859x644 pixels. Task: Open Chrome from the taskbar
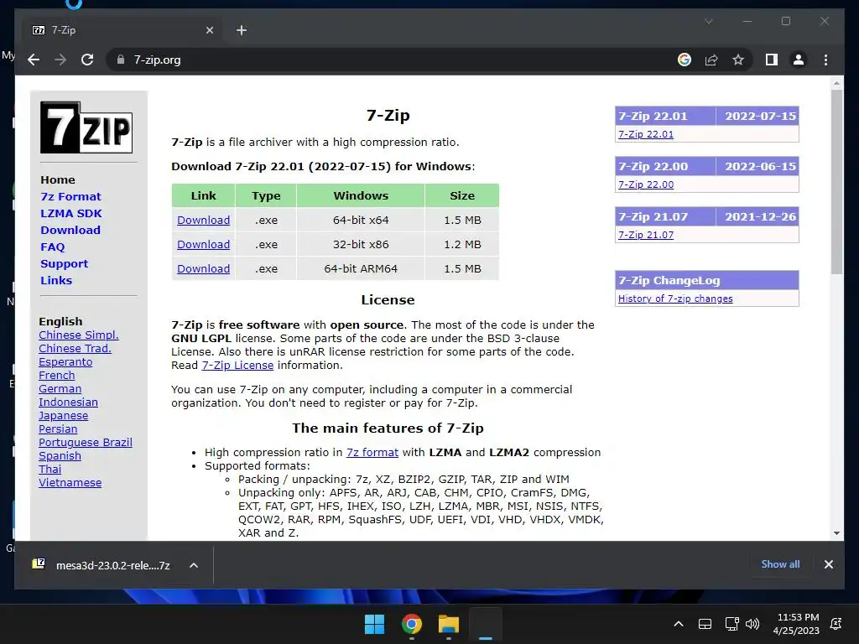pyautogui.click(x=411, y=624)
